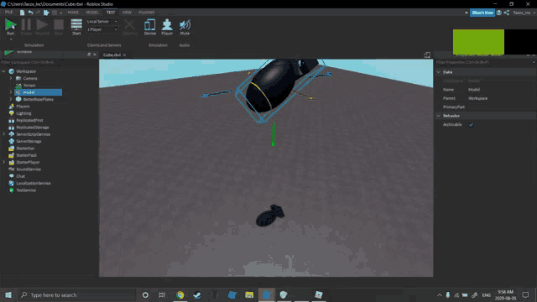Click the plugin puzzle-piece icon in quick access

[x=46, y=13]
